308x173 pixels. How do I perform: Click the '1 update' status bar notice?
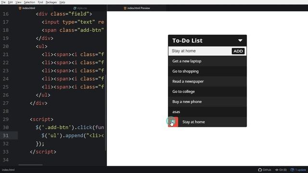298,170
